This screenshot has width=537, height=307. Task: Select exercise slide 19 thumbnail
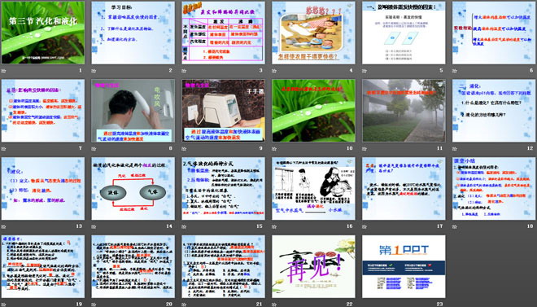coord(43,266)
